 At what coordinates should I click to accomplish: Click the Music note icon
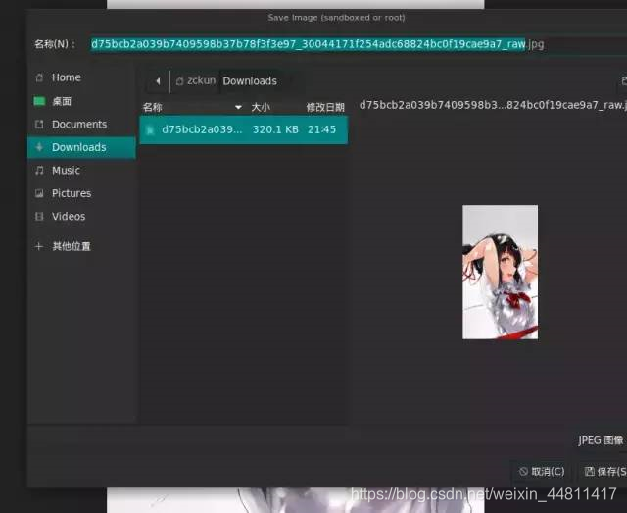39,171
